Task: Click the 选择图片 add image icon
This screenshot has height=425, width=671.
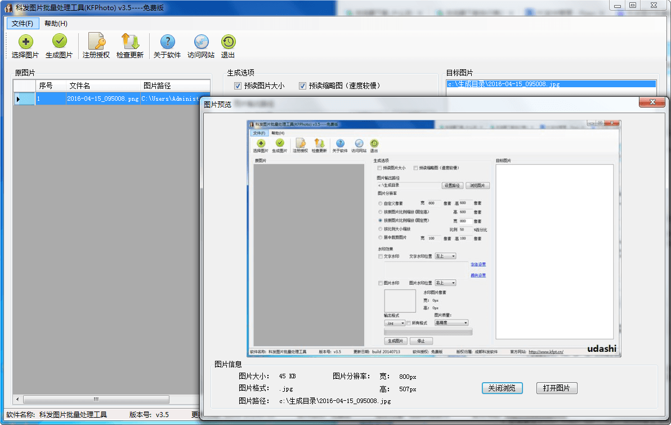Action: click(x=25, y=42)
